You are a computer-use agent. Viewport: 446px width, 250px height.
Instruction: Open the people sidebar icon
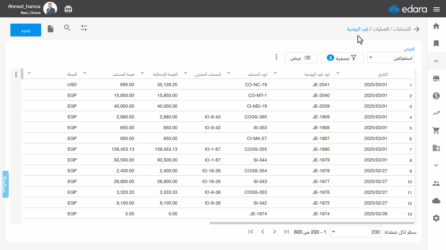436,183
